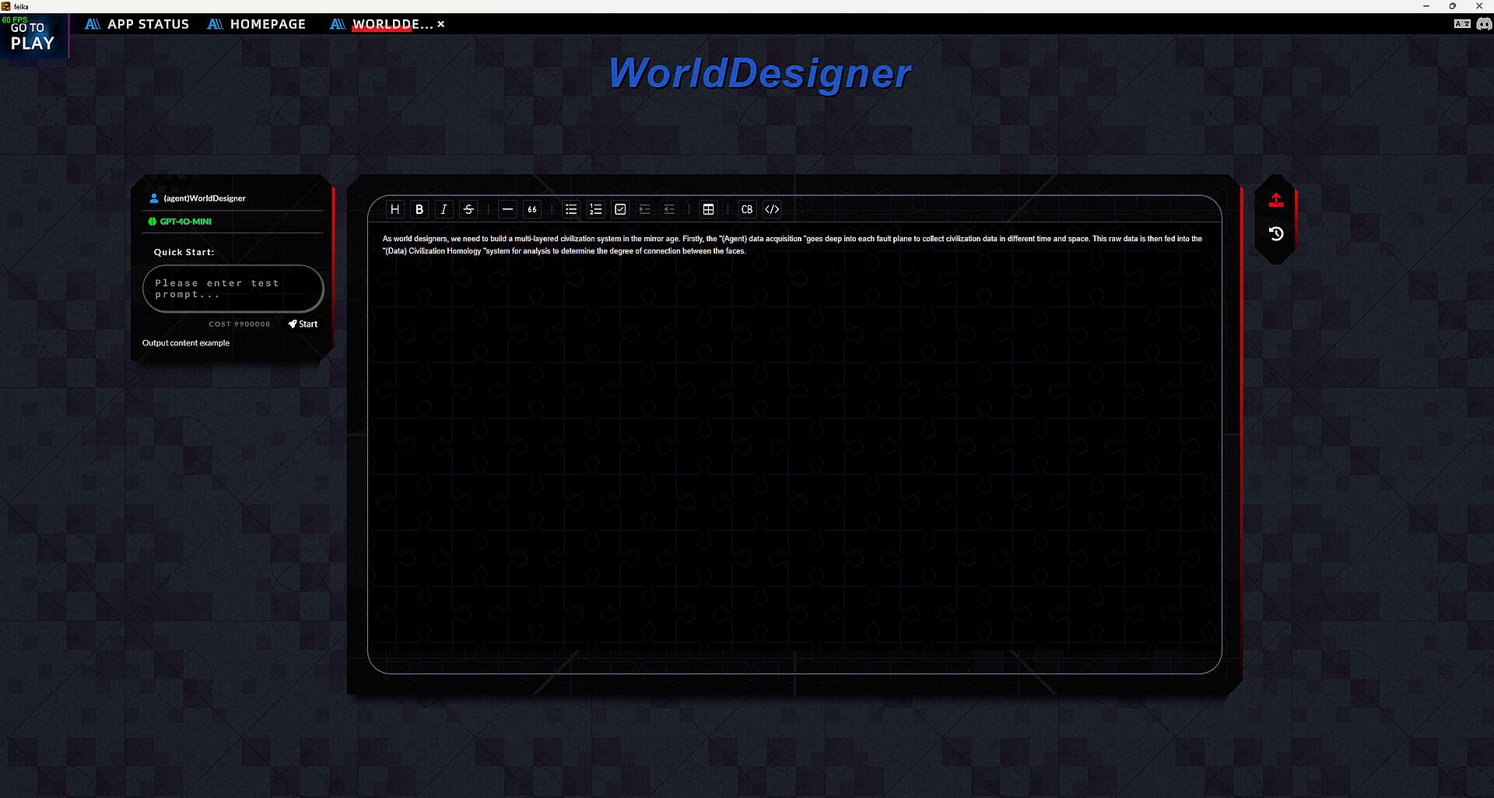Click the red upload icon
Image resolution: width=1494 pixels, height=798 pixels.
pyautogui.click(x=1276, y=201)
